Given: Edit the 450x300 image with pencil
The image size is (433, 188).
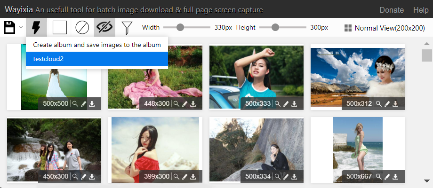Looking at the screenshot, I should [x=83, y=176].
